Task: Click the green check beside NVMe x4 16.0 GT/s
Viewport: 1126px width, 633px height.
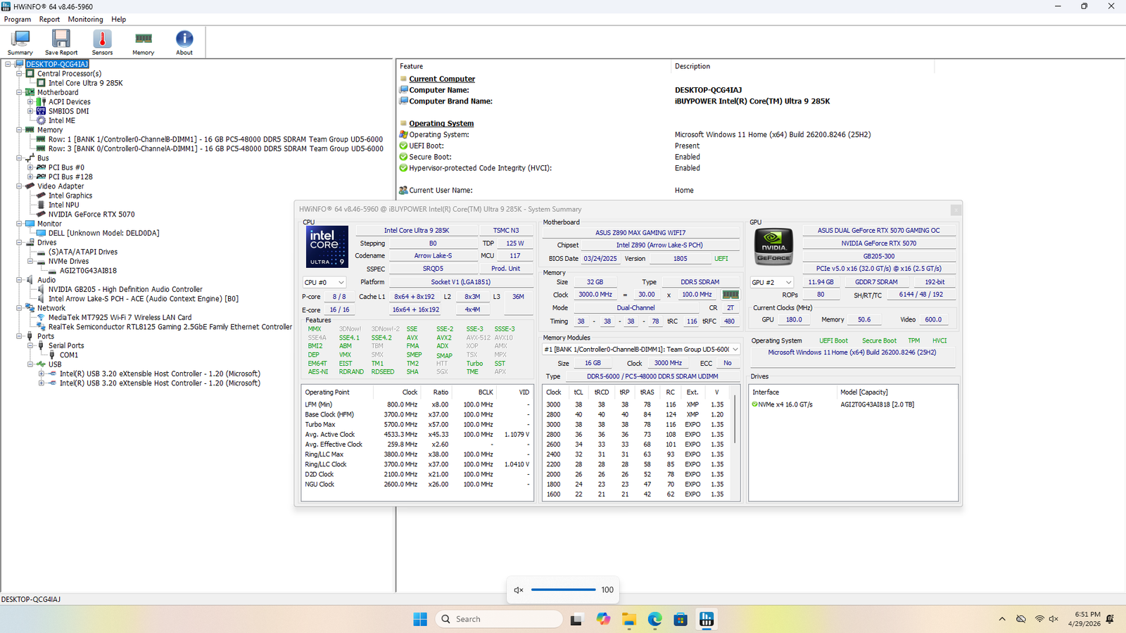Action: click(754, 404)
